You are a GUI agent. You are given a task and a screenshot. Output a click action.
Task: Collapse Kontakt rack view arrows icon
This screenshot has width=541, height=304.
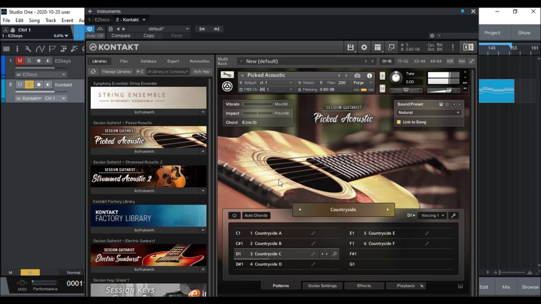[472, 61]
